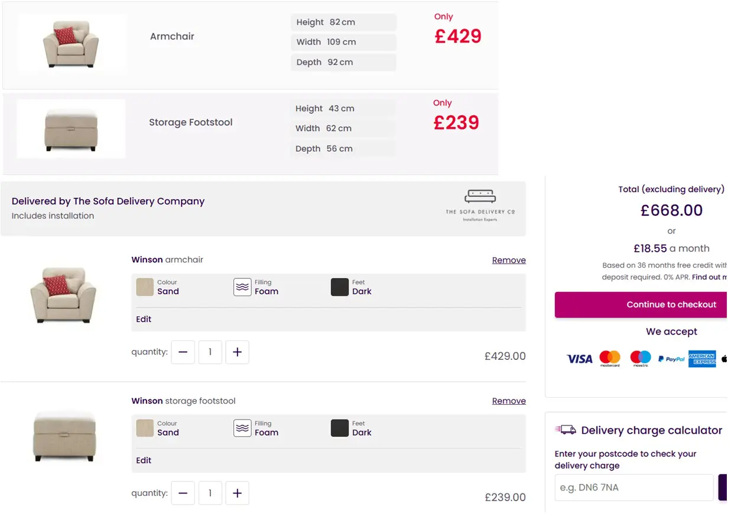Image resolution: width=741 pixels, height=523 pixels.
Task: Increase Winson armchair quantity
Action: (237, 352)
